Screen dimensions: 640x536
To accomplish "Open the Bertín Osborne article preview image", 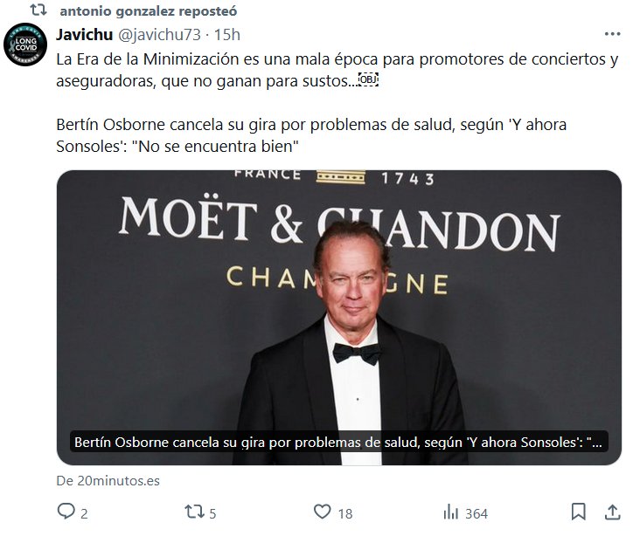I will coord(338,318).
